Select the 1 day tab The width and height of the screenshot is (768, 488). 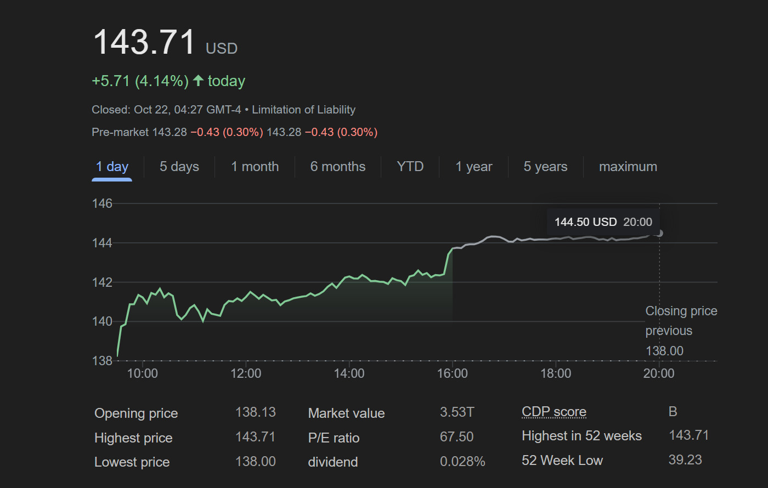(112, 167)
